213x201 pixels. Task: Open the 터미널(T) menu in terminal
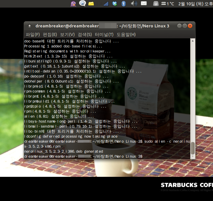104,35
